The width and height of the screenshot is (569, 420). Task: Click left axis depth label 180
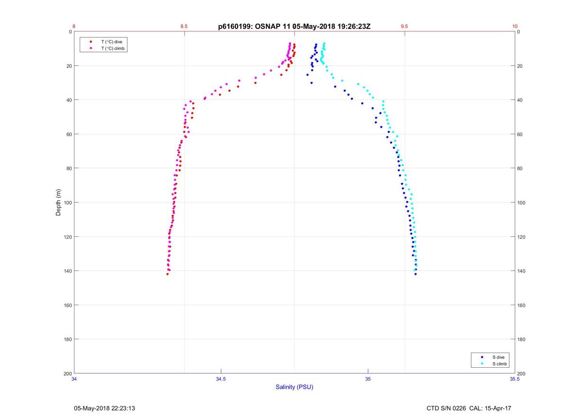(x=67, y=339)
